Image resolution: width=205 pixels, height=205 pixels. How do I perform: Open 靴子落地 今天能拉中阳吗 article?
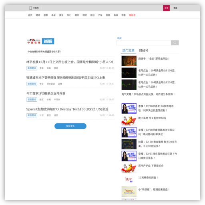[x=152, y=118]
